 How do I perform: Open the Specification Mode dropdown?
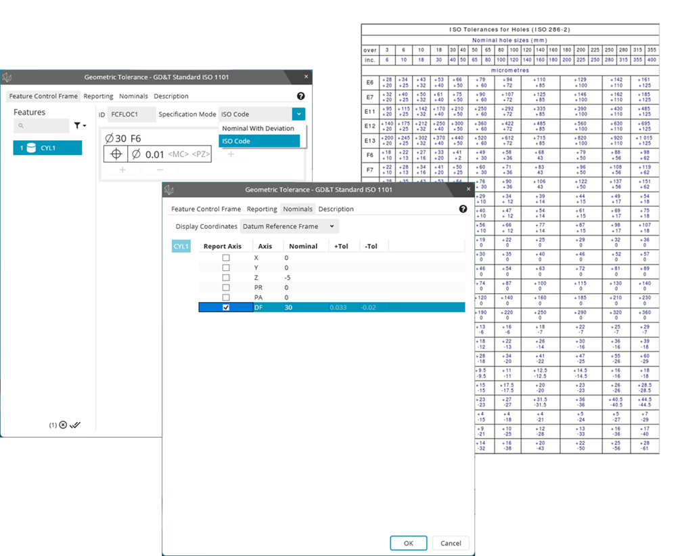pos(298,114)
